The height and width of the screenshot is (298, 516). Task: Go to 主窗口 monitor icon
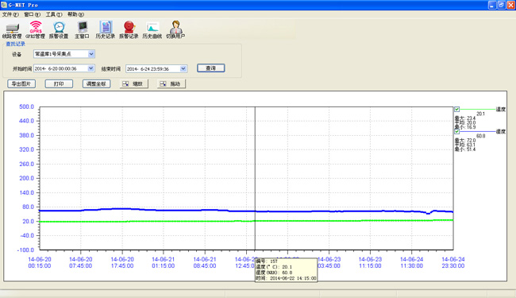[x=82, y=30]
